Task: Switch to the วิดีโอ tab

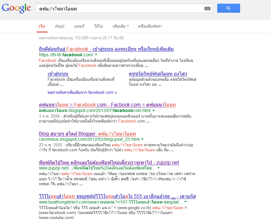Action: (99, 26)
